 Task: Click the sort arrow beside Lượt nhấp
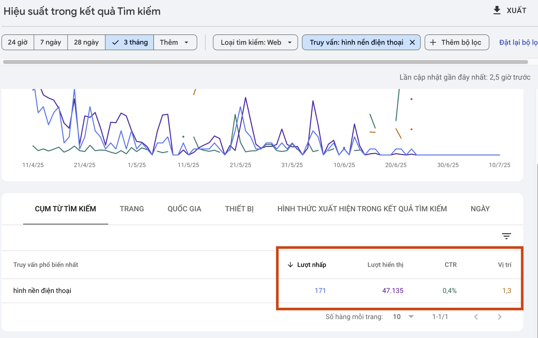tap(290, 265)
